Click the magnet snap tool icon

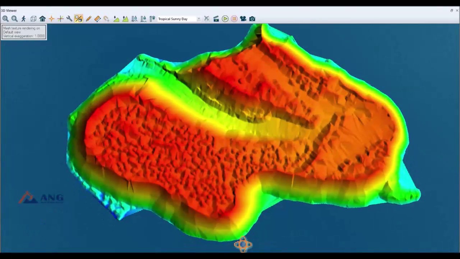[106, 19]
